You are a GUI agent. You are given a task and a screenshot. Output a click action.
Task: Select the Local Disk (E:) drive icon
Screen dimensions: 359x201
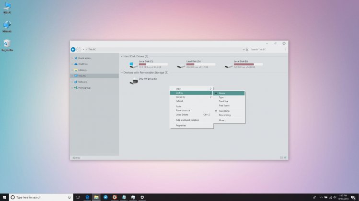click(229, 66)
